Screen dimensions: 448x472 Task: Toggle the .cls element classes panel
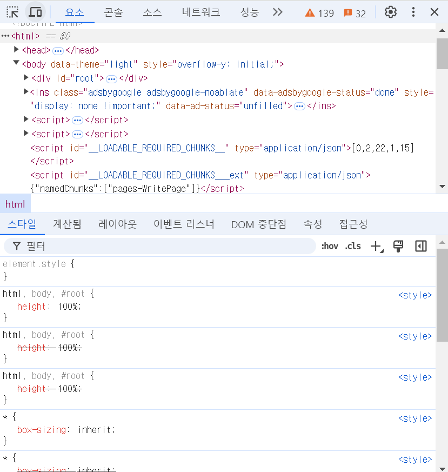click(x=353, y=246)
